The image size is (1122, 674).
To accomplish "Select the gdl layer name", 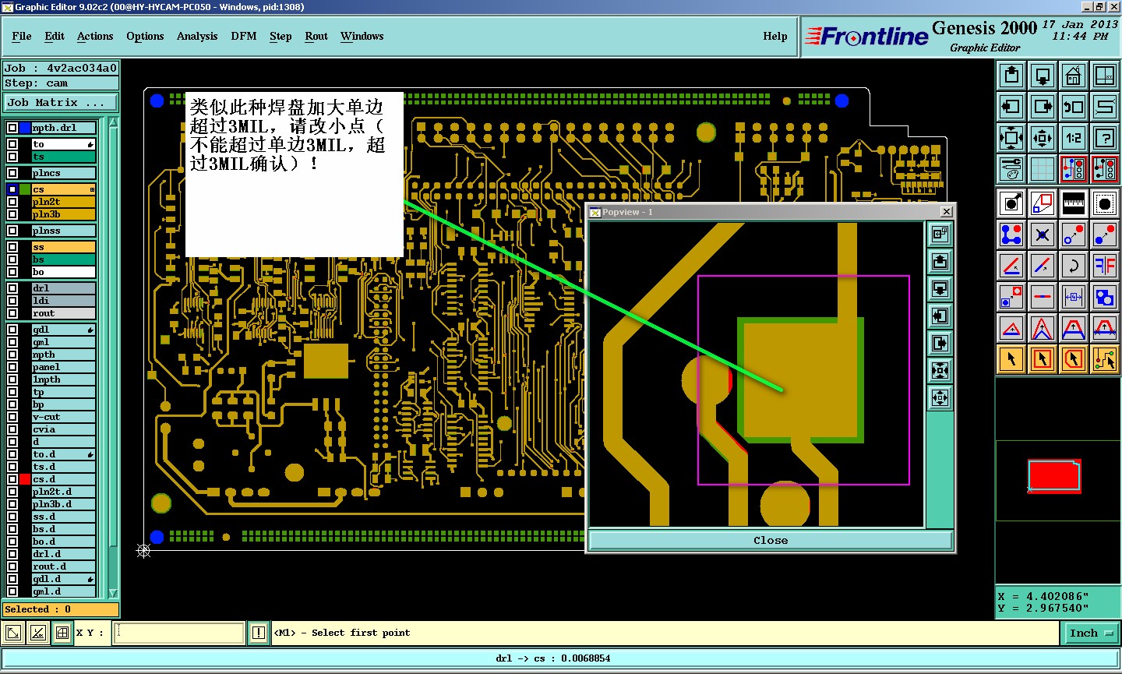I will click(64, 330).
